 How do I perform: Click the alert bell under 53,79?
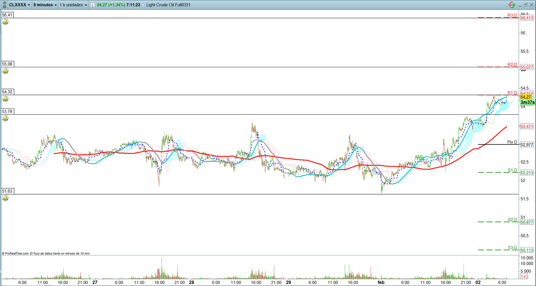click(5, 118)
